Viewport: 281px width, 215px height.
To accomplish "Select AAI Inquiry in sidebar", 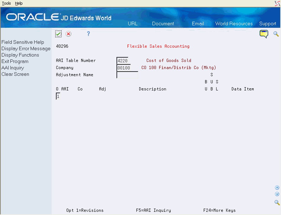I will (13, 68).
